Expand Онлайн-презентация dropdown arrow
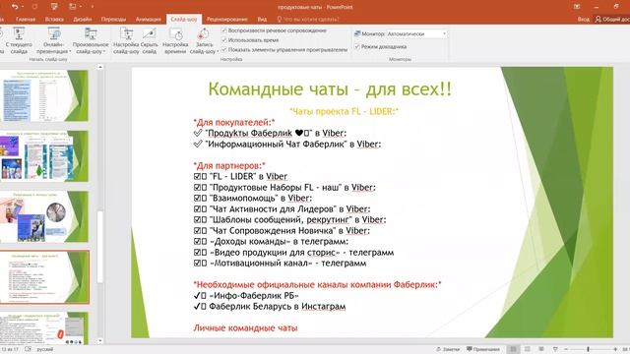This screenshot has height=354, width=630. click(70, 51)
